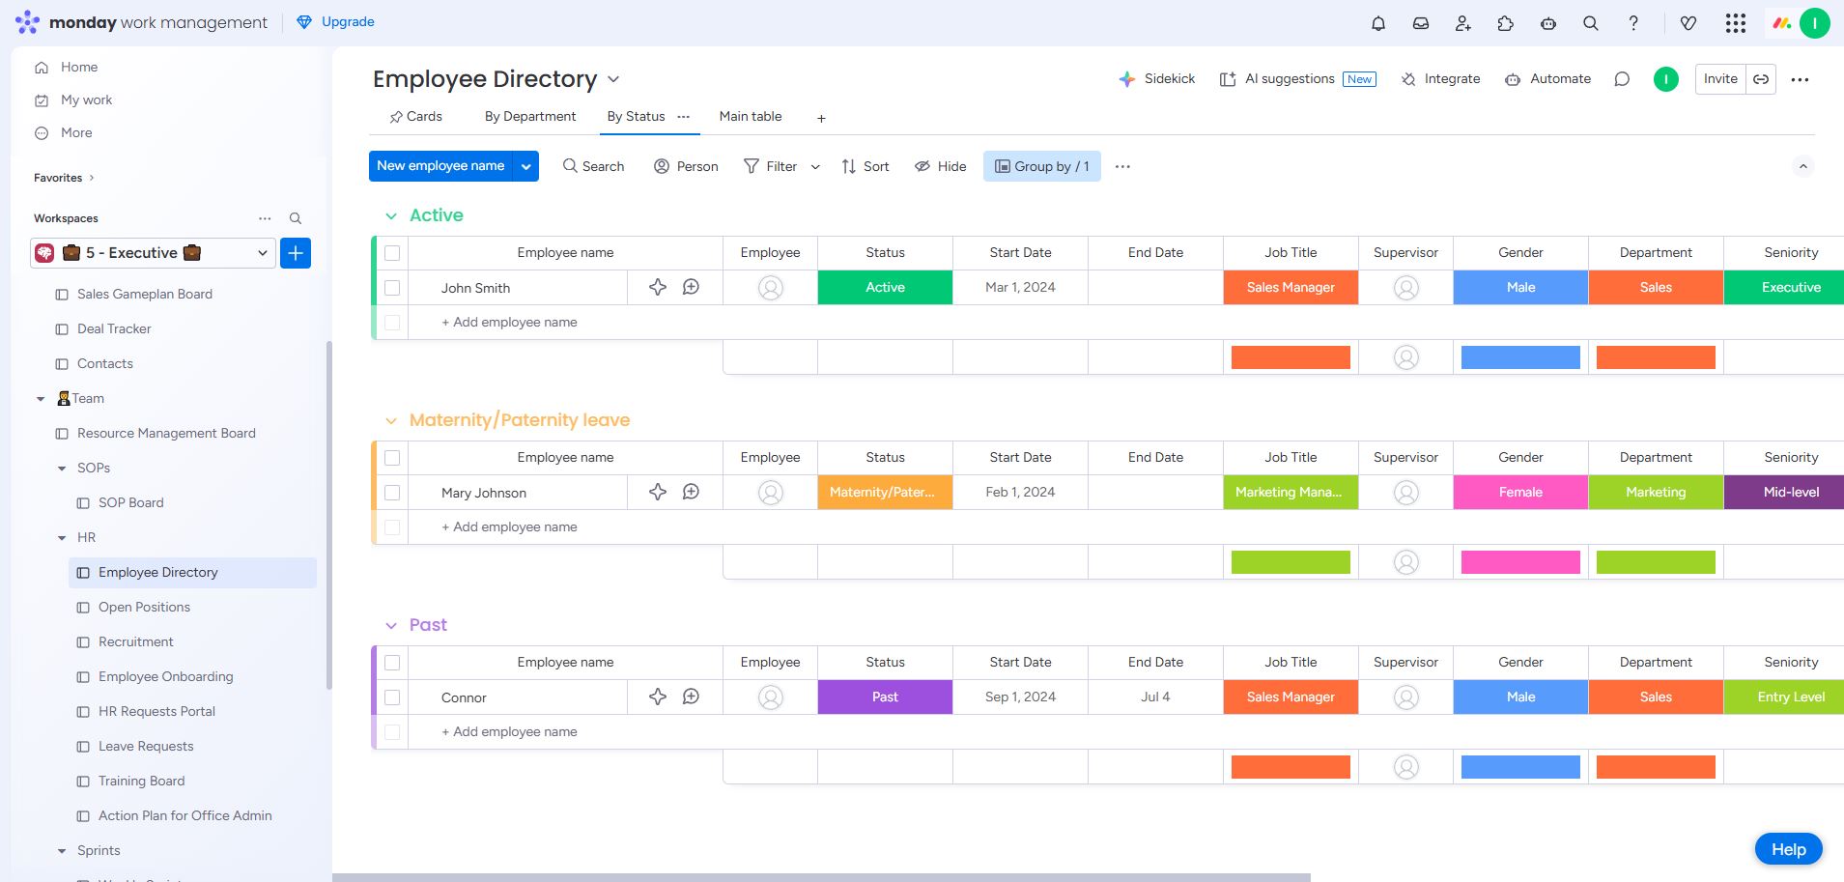The width and height of the screenshot is (1844, 882).
Task: Copy board link using the link icon
Action: [x=1761, y=79]
